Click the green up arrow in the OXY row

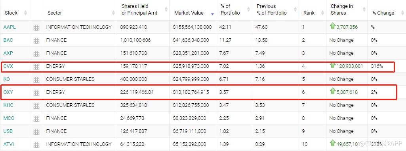332,91
